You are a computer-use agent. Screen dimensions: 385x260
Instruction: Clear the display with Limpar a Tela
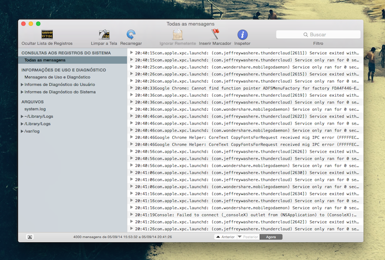[x=104, y=35]
